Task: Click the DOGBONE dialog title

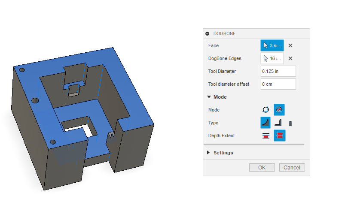Action: [224, 33]
